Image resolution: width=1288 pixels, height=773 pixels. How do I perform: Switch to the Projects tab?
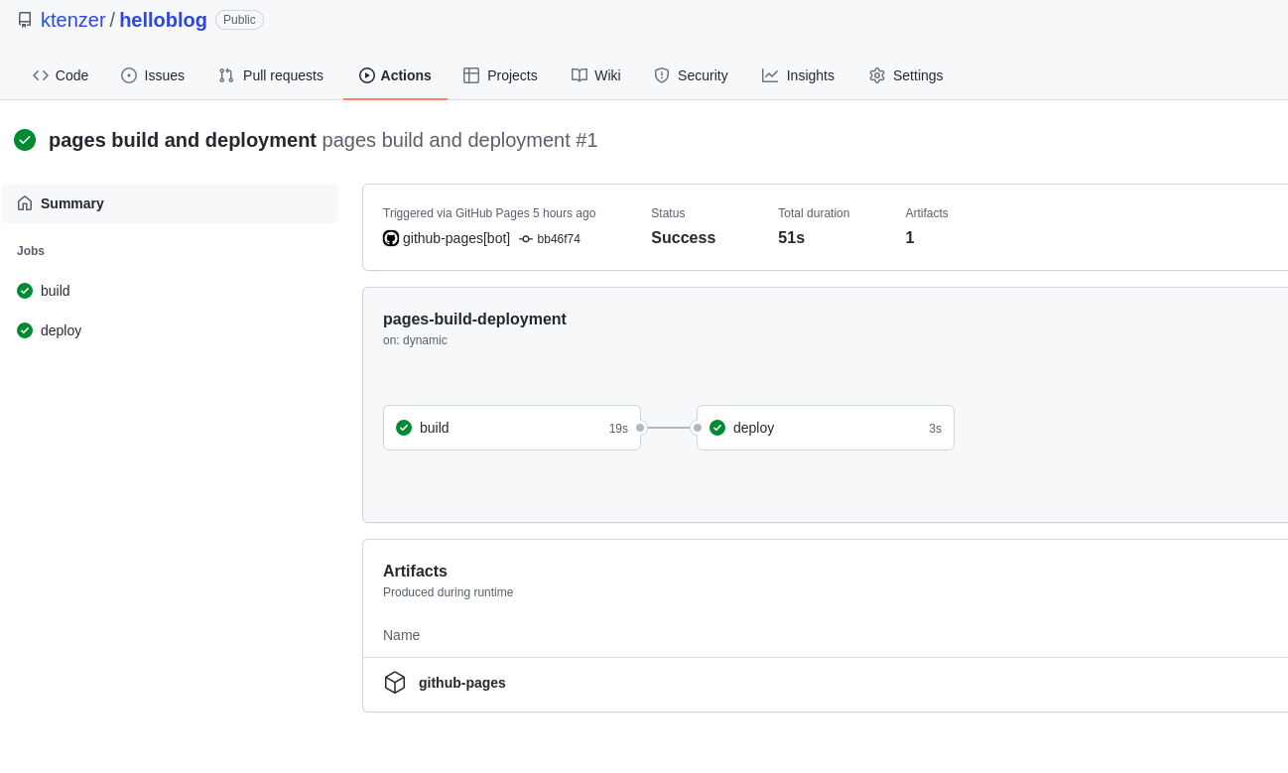(500, 75)
